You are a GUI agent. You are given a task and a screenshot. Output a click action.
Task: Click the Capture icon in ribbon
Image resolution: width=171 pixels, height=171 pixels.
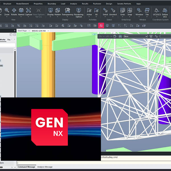(x=28, y=10)
